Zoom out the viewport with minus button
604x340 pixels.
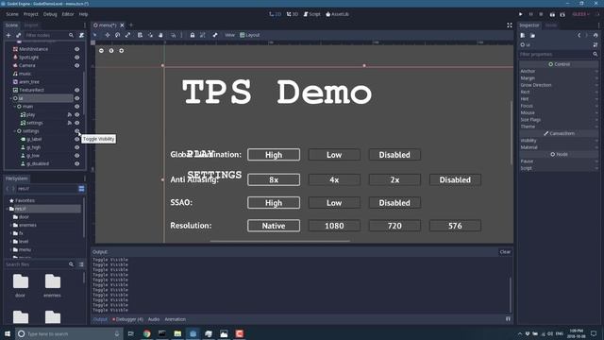[101, 50]
